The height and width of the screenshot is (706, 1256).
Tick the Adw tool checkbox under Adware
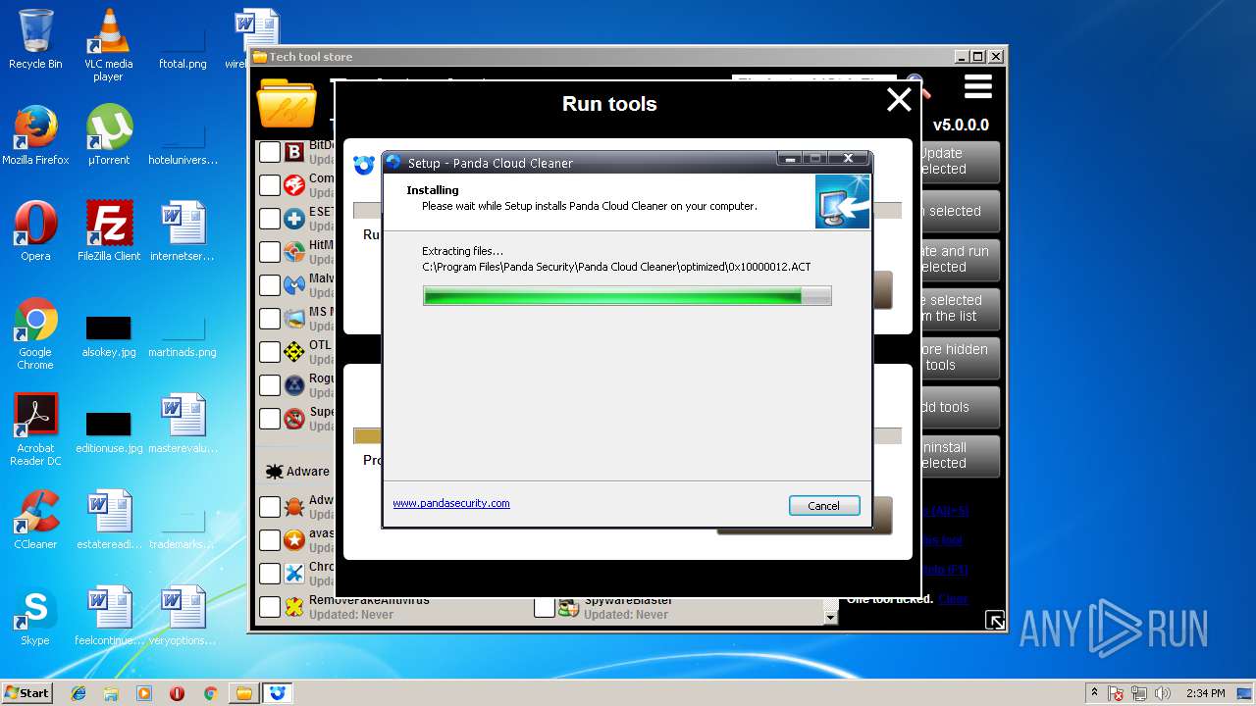click(x=270, y=507)
